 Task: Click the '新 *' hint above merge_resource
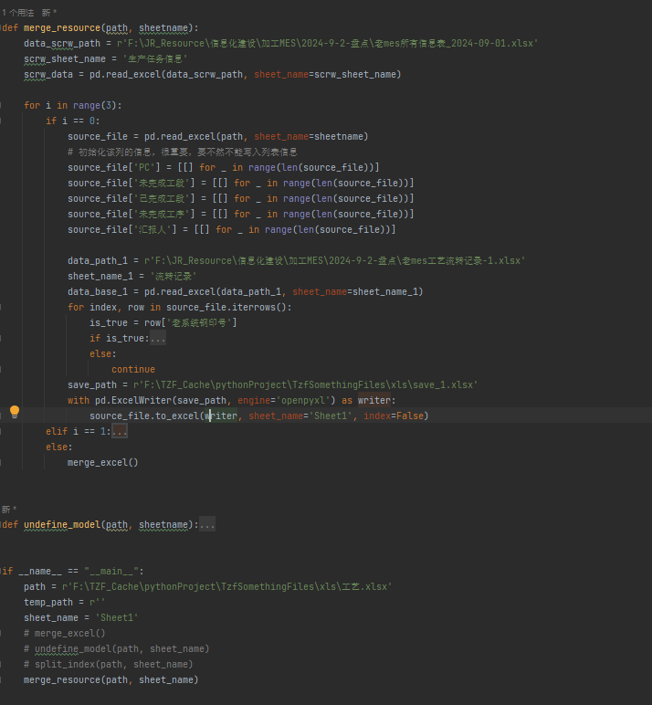tap(49, 13)
